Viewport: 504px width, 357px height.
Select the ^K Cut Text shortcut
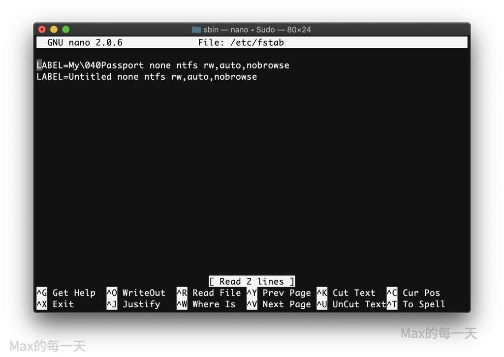(346, 293)
